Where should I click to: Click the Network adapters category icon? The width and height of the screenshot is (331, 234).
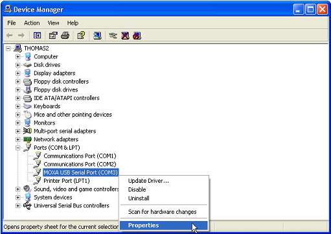(x=27, y=139)
